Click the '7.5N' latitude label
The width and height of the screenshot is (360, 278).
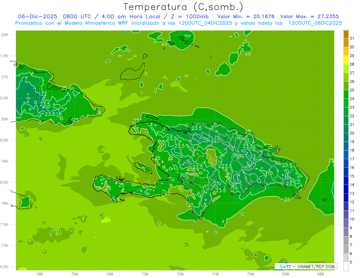[4, 225]
